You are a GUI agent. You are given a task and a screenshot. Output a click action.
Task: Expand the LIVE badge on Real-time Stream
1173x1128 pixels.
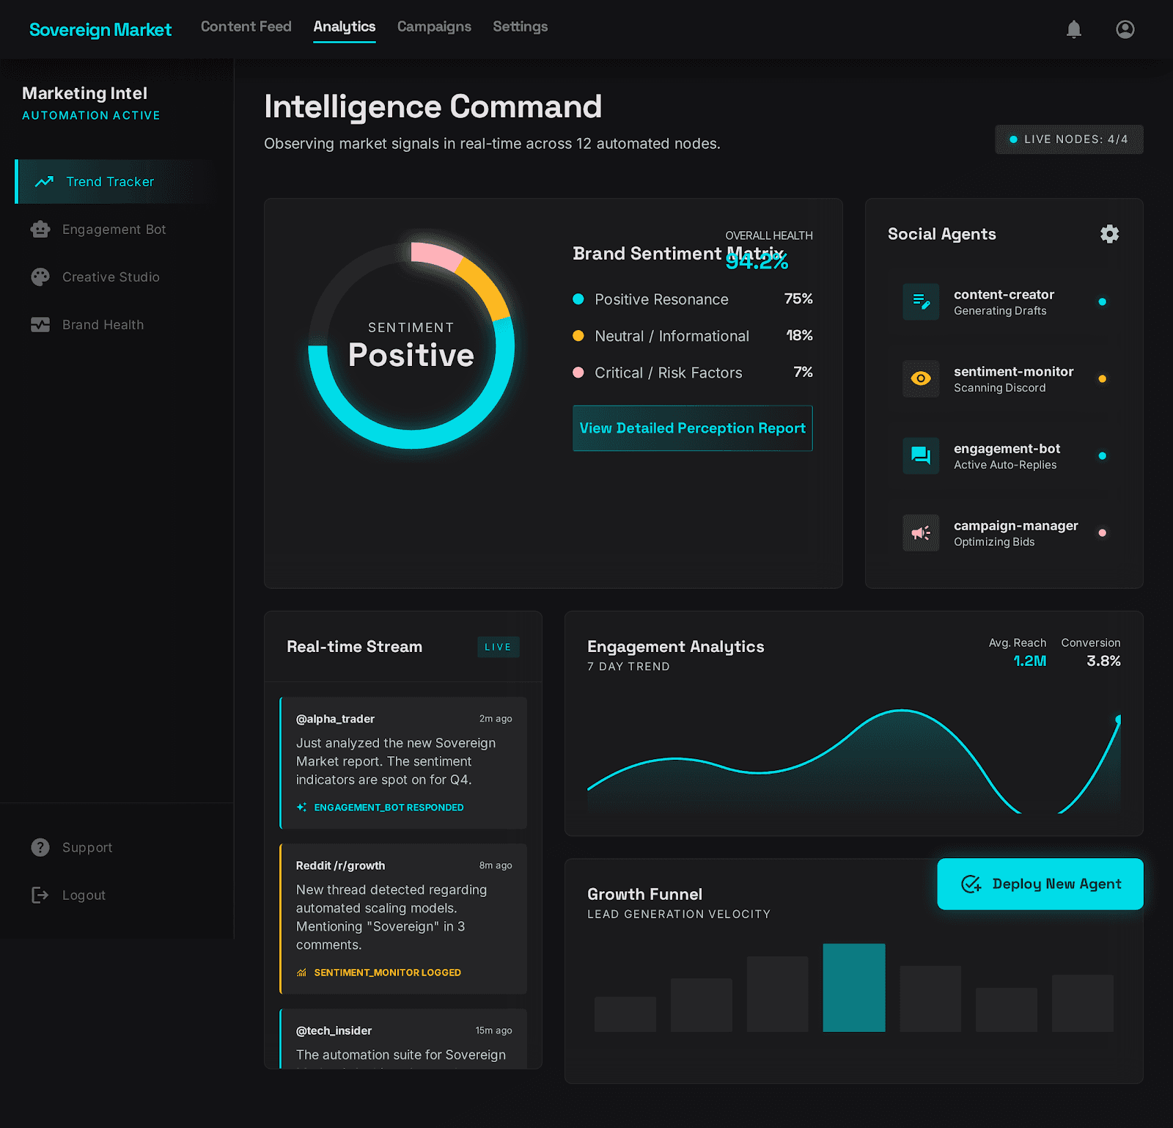click(x=498, y=647)
